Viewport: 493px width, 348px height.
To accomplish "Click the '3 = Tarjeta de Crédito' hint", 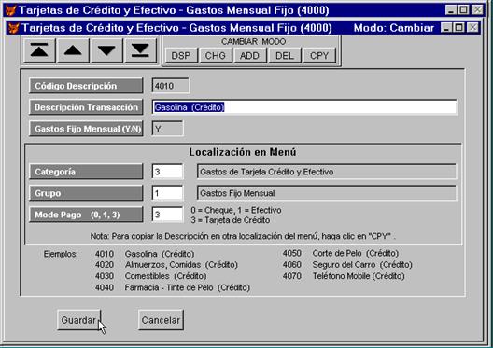I will click(231, 220).
